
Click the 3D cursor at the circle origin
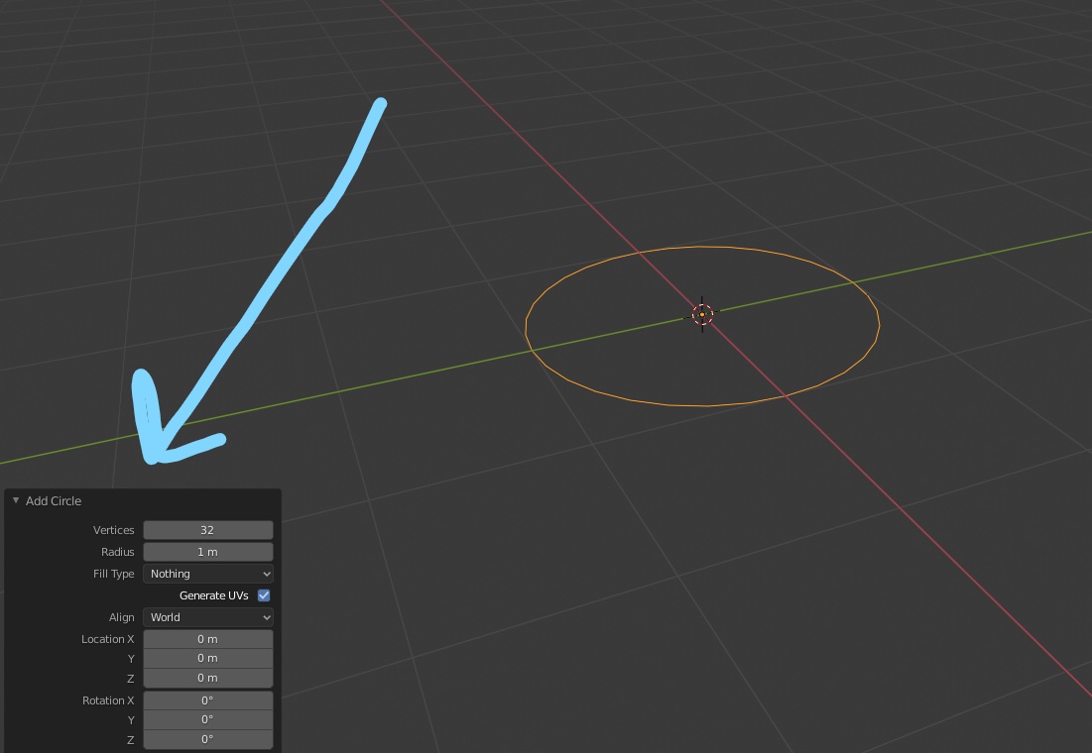click(702, 314)
